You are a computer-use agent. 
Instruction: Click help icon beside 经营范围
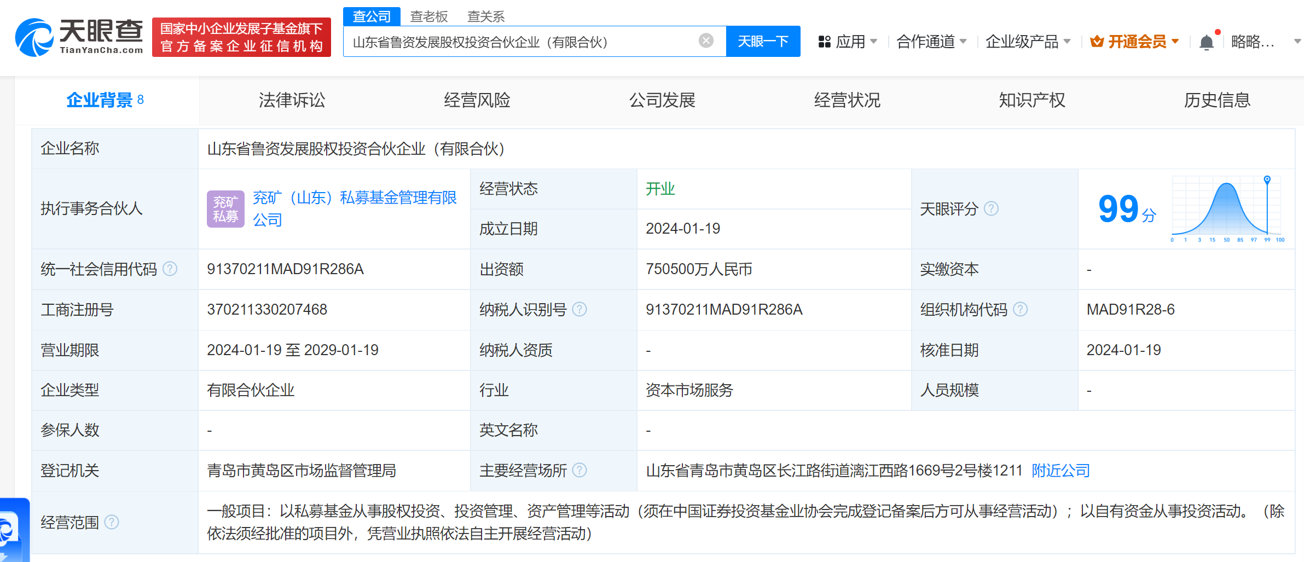pyautogui.click(x=112, y=522)
